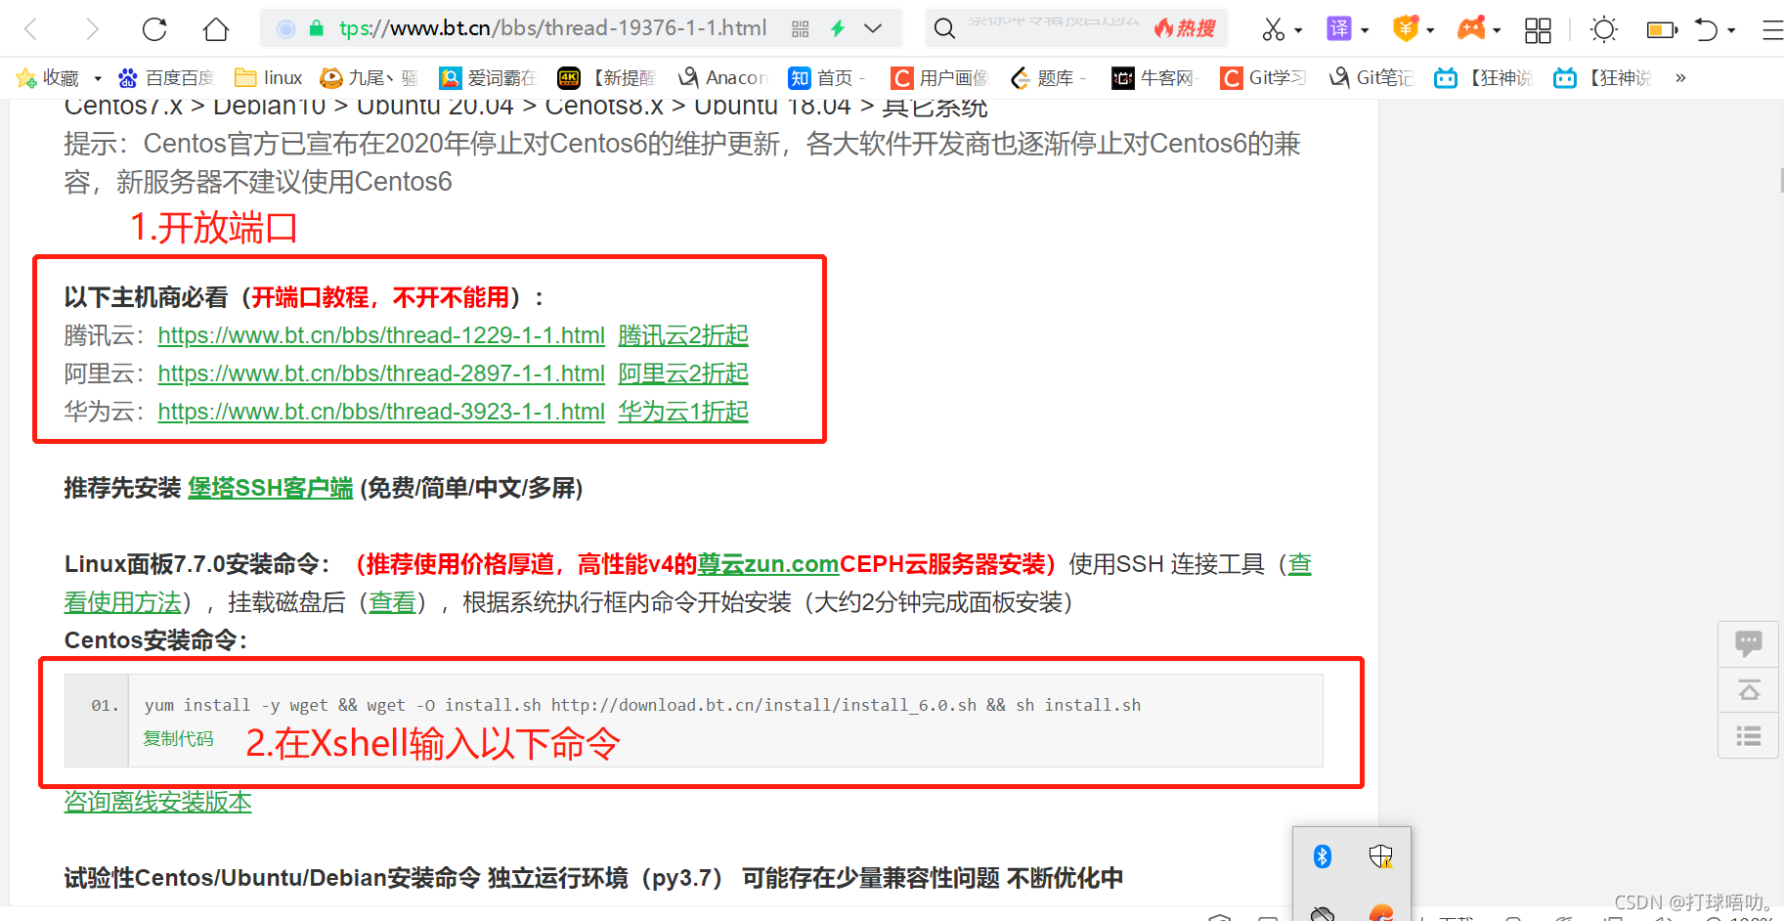Click the QR code icon in address bar
Image resolution: width=1784 pixels, height=921 pixels.
(x=801, y=29)
